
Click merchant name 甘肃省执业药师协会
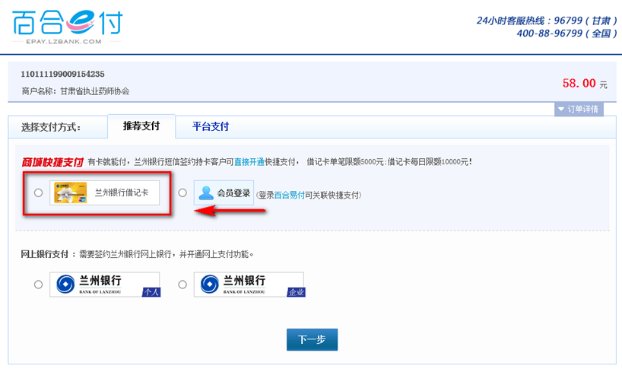[x=94, y=91]
